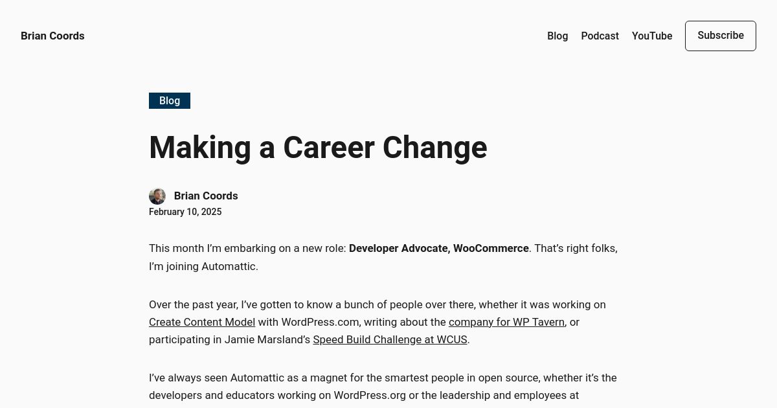The image size is (777, 408).
Task: Visit the YouTube navigation link
Action: pos(652,36)
